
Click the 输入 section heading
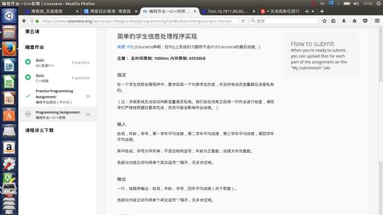(x=121, y=124)
